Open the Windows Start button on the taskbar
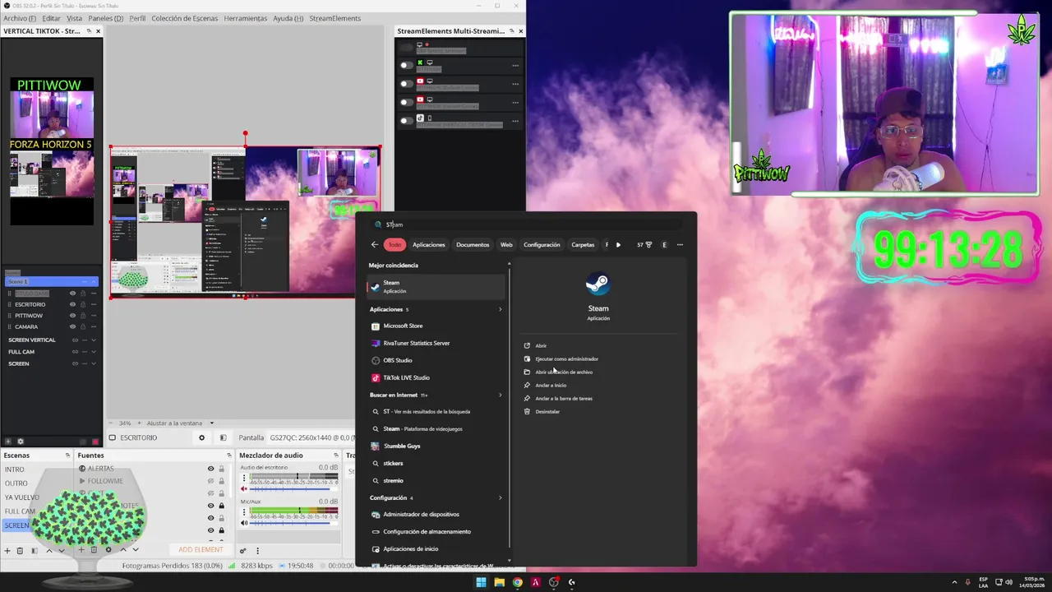This screenshot has height=592, width=1052. [x=481, y=582]
